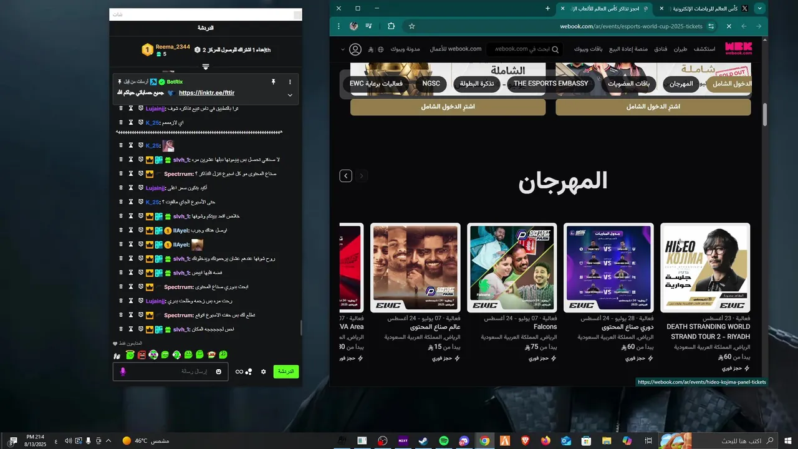Viewport: 798px width, 449px height.
Task: Send message with green الدردشة button
Action: tap(286, 371)
